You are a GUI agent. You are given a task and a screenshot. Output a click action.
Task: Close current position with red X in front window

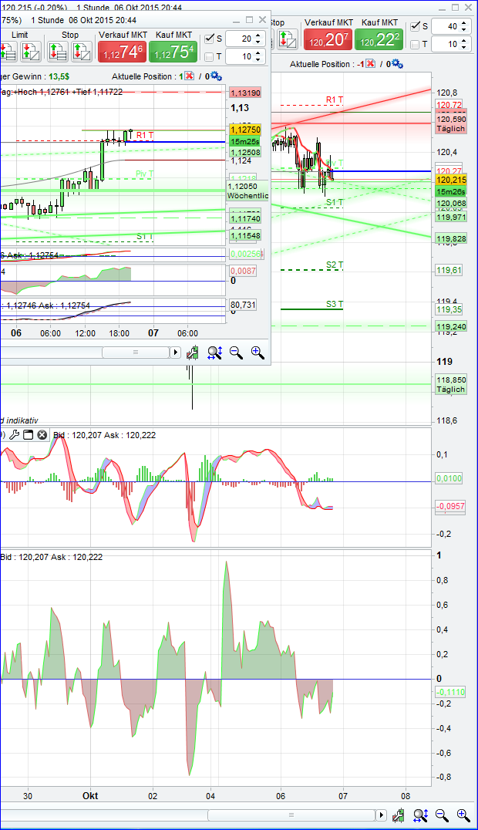[189, 76]
